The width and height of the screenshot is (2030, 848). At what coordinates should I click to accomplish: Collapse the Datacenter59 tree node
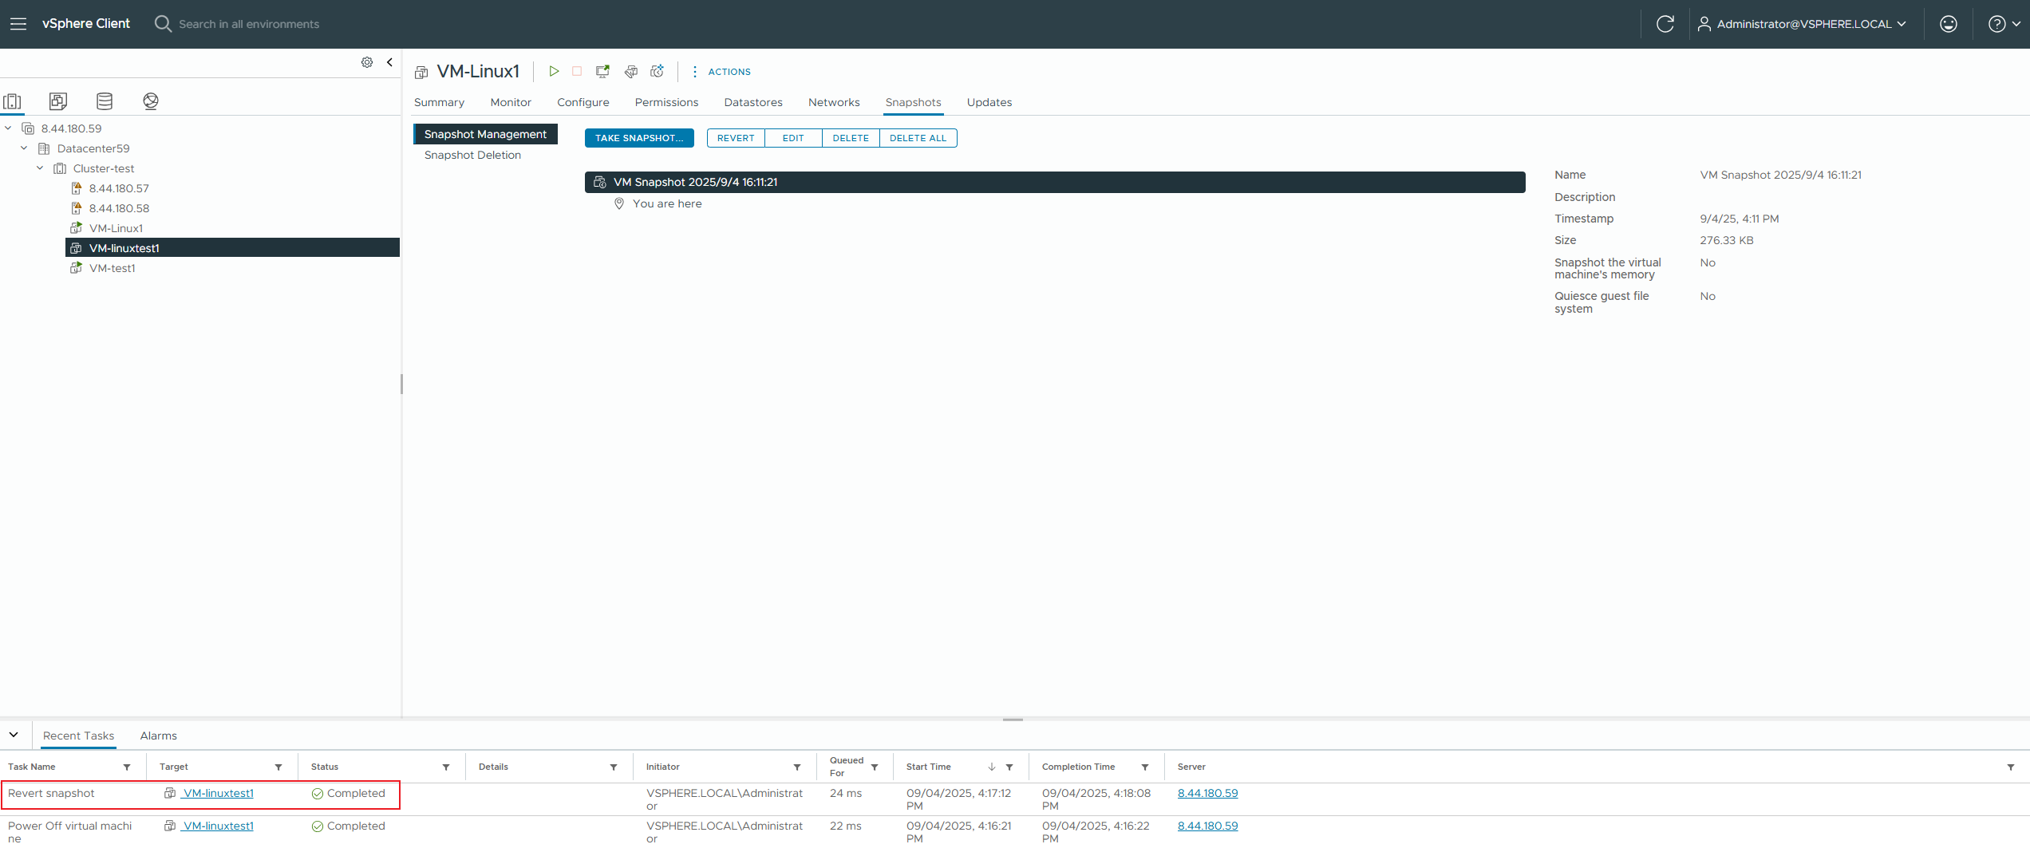coord(24,148)
